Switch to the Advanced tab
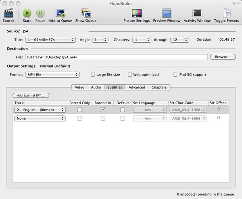 pyautogui.click(x=137, y=87)
